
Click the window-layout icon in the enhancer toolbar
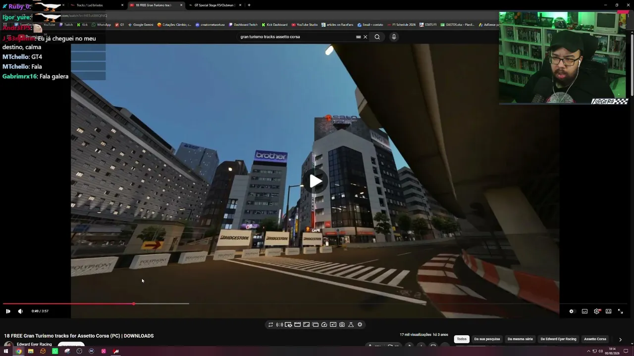coord(315,325)
